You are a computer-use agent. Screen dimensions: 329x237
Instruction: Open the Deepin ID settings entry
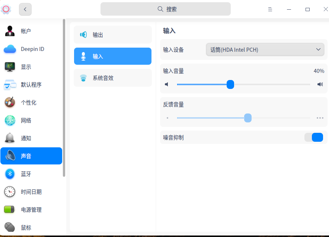pos(31,49)
